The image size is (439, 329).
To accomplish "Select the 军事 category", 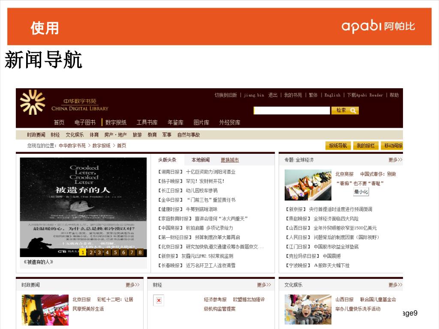I will (x=167, y=135).
